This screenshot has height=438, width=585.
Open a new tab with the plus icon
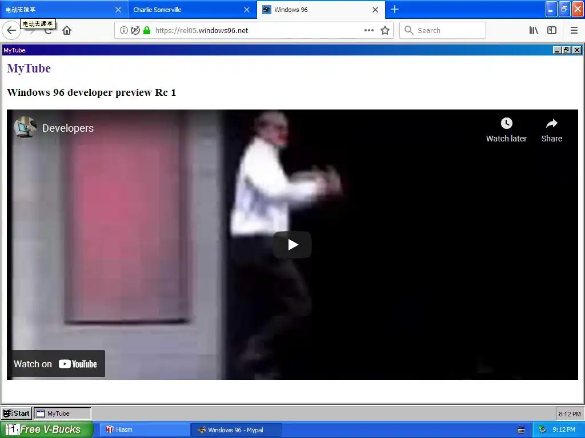coord(395,9)
